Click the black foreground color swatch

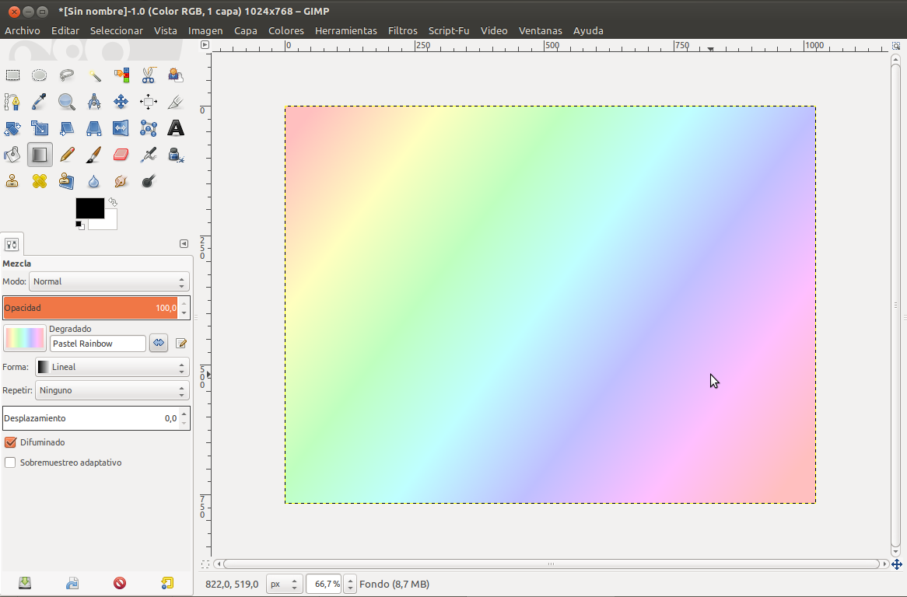89,208
